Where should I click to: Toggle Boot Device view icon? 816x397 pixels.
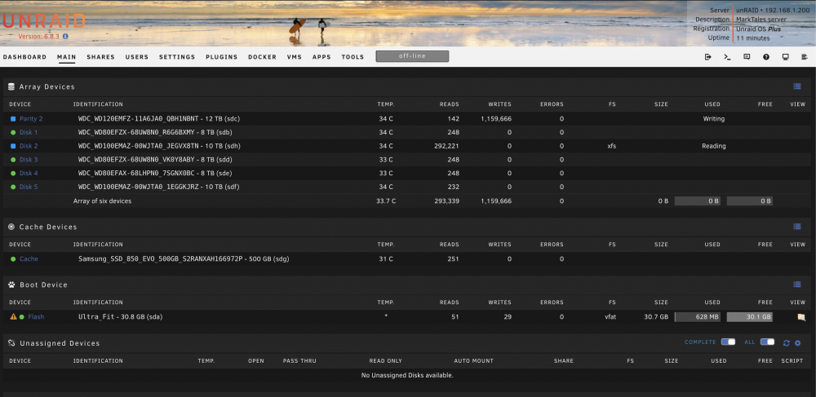click(x=797, y=285)
